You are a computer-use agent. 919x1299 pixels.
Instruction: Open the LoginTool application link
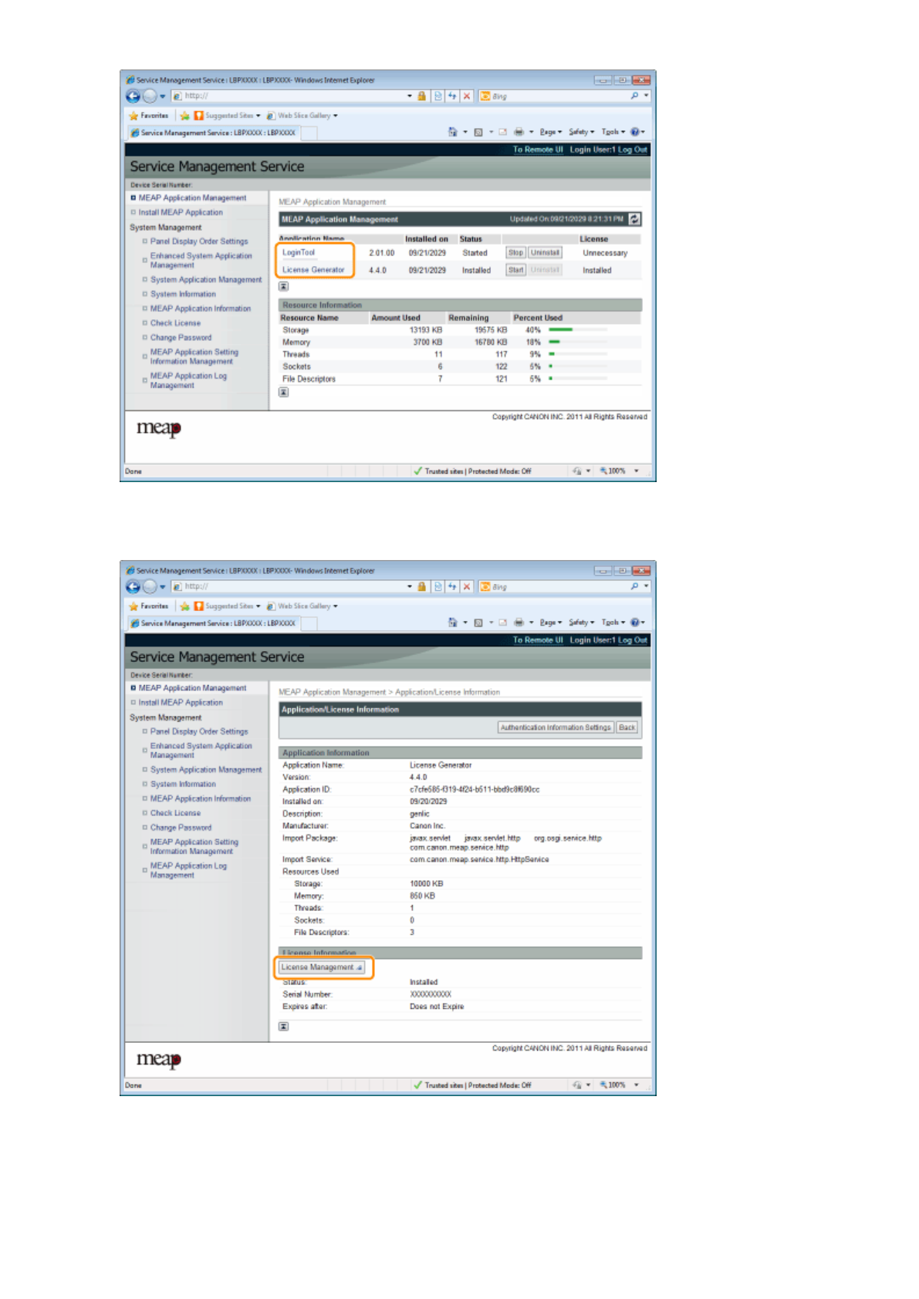point(299,252)
